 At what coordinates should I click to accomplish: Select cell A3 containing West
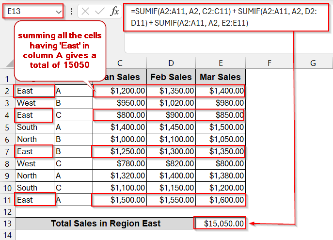click(x=34, y=103)
